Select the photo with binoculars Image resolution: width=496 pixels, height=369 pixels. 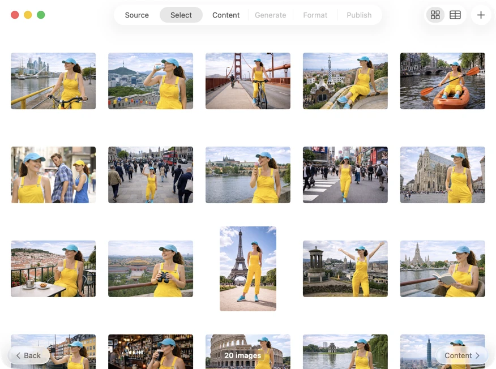click(150, 268)
